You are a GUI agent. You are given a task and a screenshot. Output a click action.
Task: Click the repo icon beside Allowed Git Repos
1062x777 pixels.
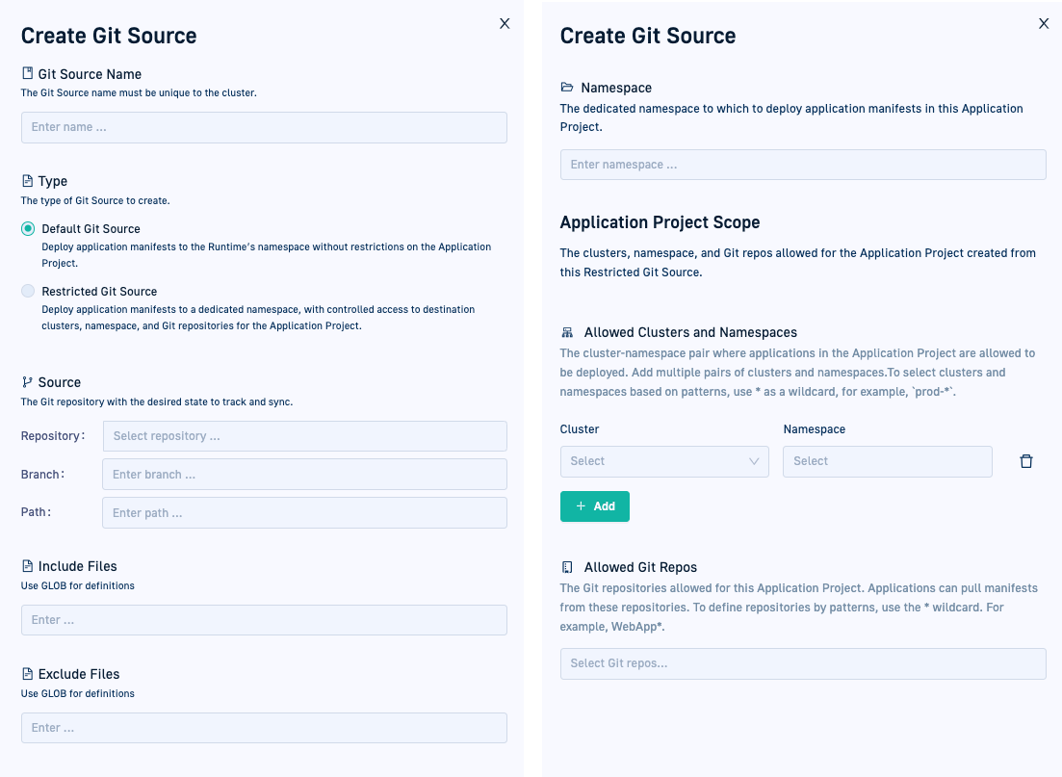(x=567, y=567)
